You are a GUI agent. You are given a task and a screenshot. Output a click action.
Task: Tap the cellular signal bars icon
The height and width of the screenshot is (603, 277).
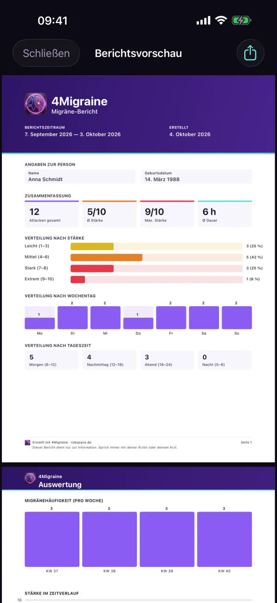coord(203,20)
